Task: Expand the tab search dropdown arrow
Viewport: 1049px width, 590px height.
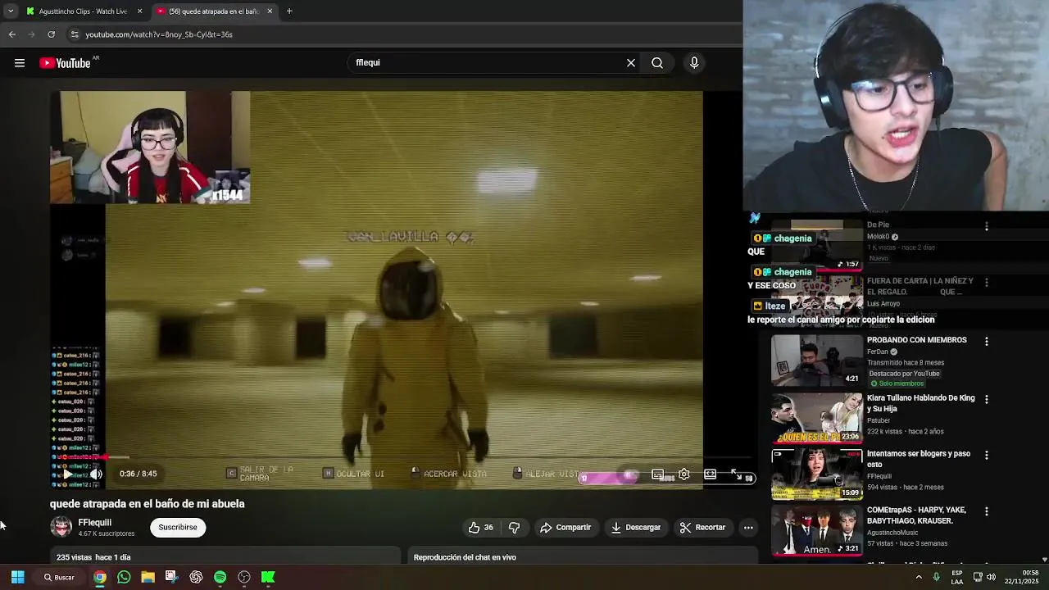Action: (10, 11)
